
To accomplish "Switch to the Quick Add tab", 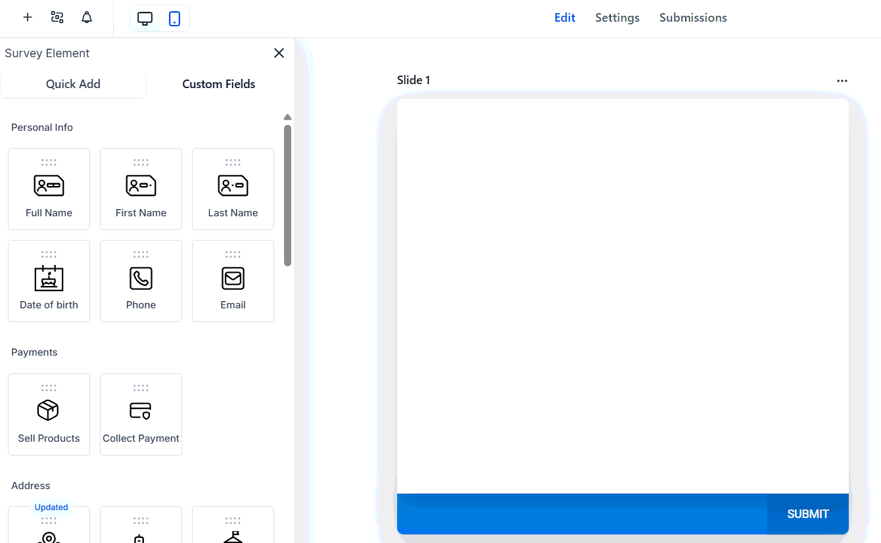I will point(73,83).
